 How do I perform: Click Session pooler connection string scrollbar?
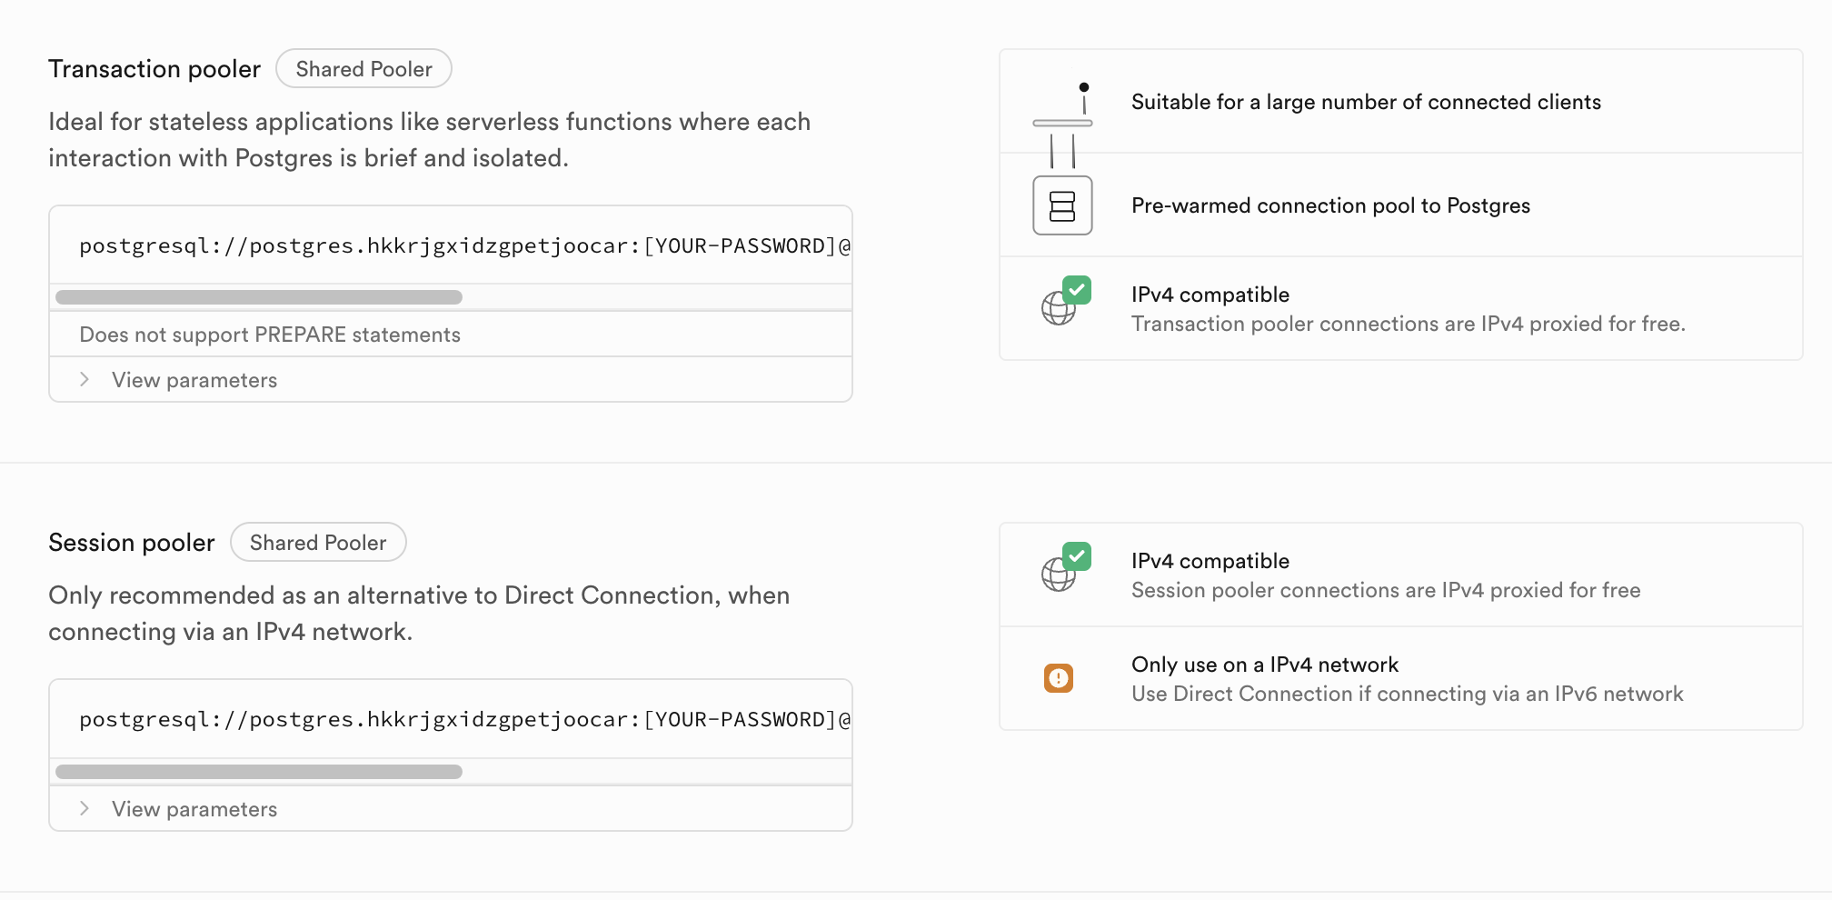259,772
